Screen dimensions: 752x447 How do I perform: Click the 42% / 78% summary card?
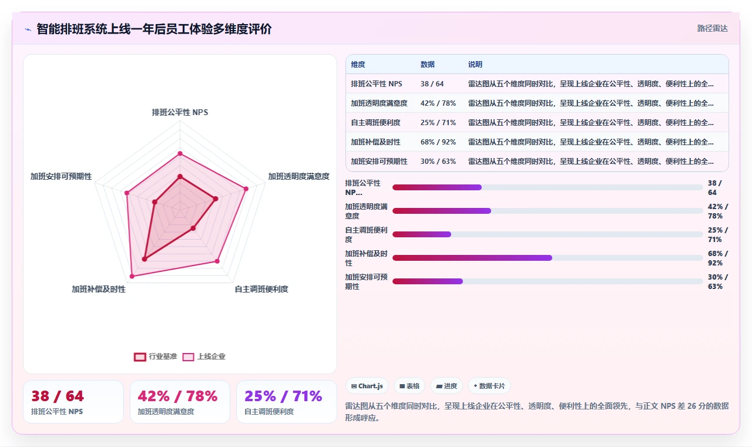point(180,402)
